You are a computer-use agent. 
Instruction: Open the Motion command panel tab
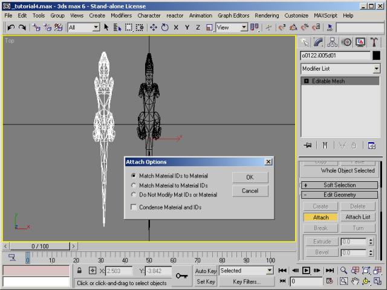(347, 42)
